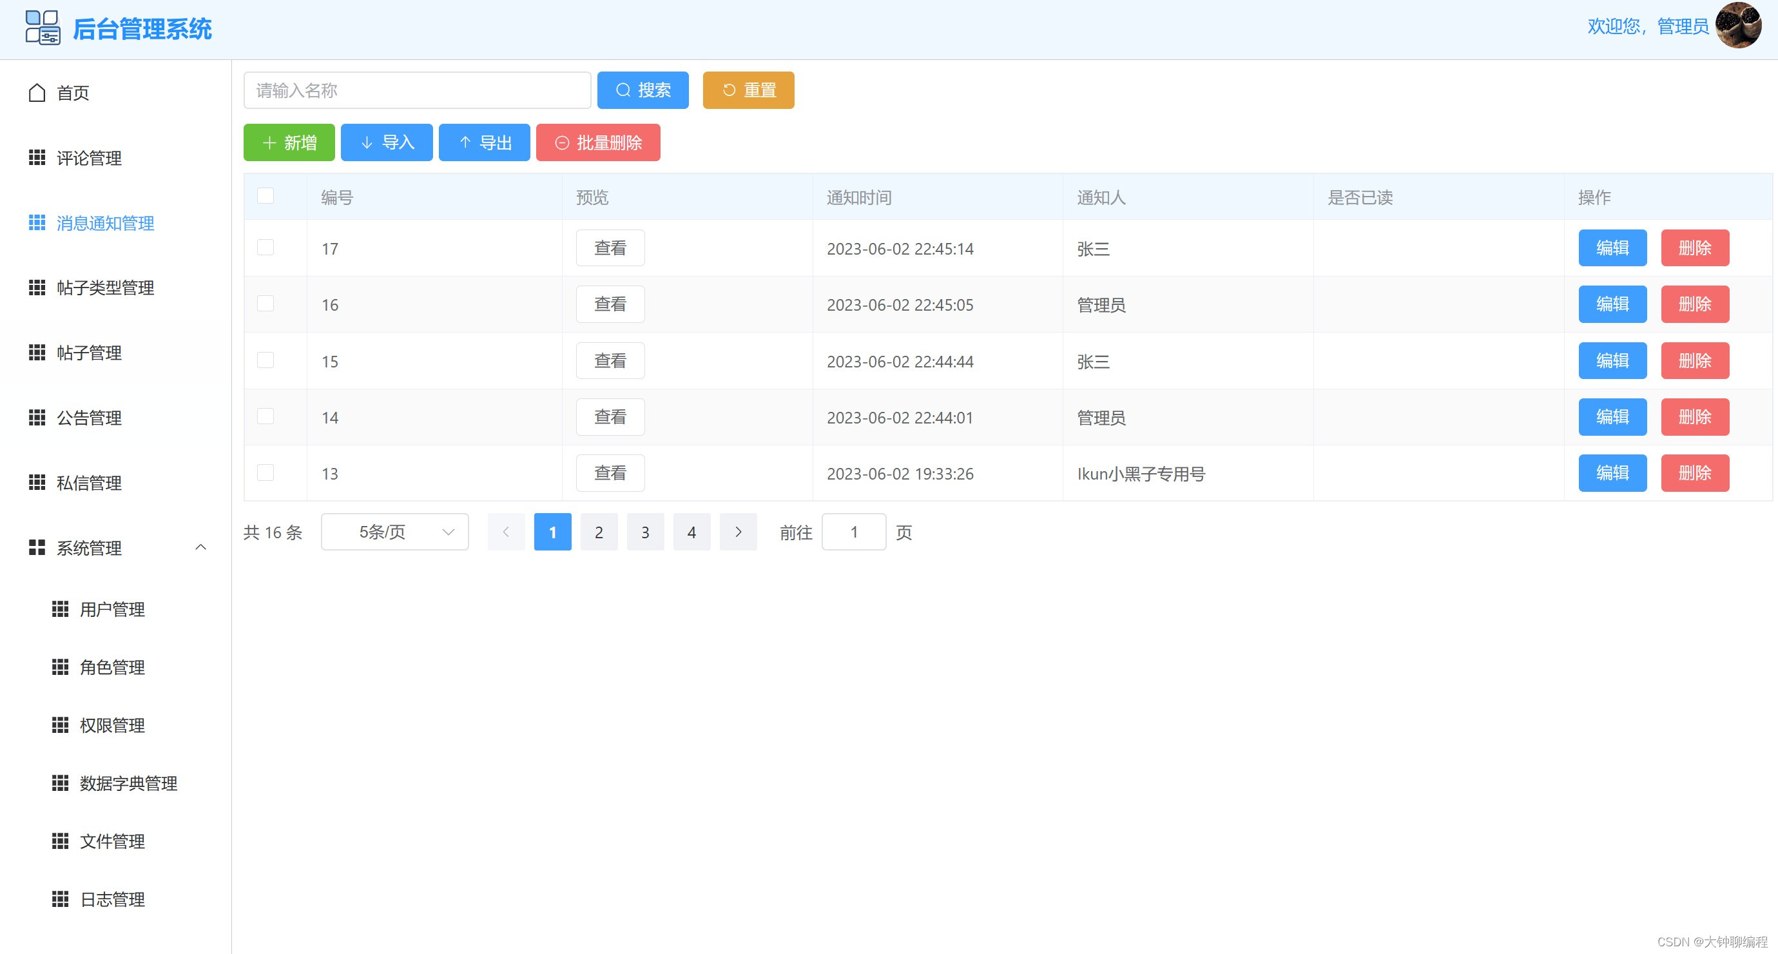Click the grid icon beside 日志管理

coord(61,899)
